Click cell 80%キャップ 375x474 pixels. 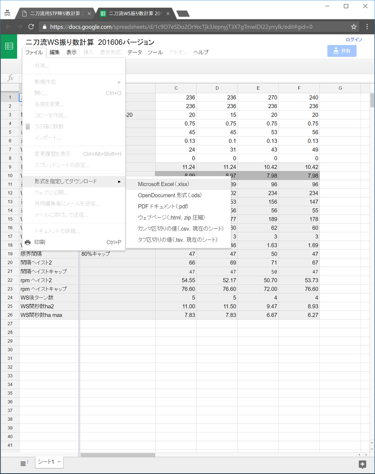[x=117, y=254]
